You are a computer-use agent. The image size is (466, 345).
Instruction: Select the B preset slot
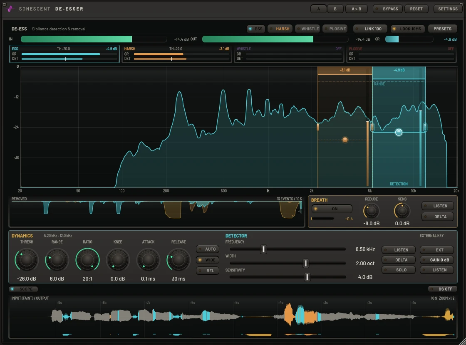click(x=335, y=9)
